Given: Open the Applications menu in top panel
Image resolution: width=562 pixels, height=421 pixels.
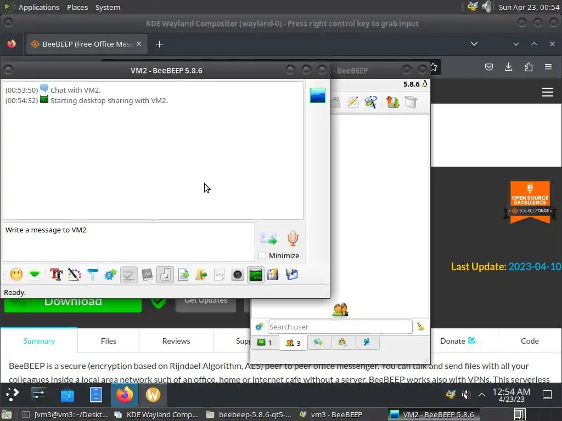Looking at the screenshot, I should 39,7.
